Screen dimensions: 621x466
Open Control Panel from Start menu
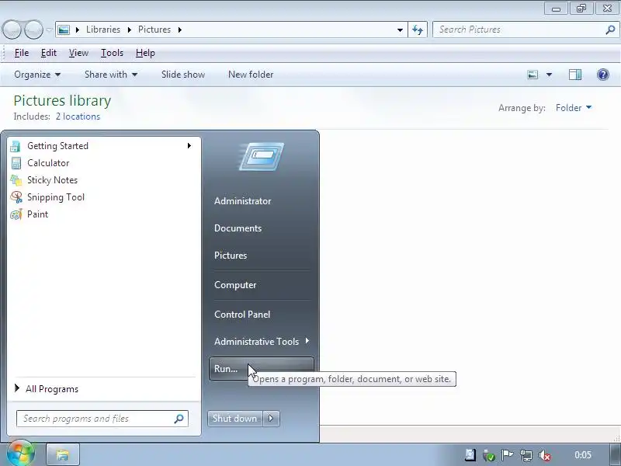(x=262, y=315)
